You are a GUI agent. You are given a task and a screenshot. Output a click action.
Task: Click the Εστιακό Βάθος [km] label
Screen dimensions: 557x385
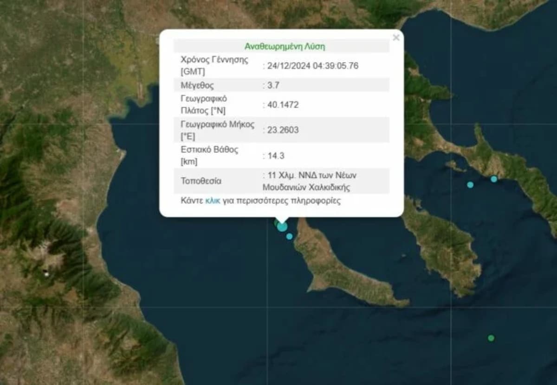pos(209,156)
